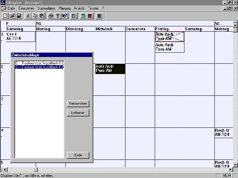This screenshot has height=178, width=238.
Task: Click the Copy icon in the toolbar
Action: [35, 16]
